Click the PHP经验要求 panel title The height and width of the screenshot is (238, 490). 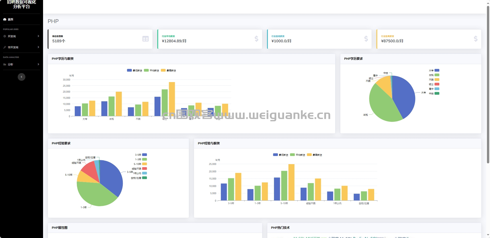tap(61, 143)
